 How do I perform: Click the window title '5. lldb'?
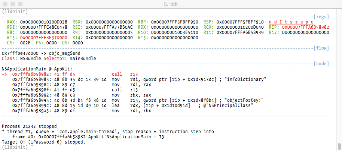[x=171, y=4]
